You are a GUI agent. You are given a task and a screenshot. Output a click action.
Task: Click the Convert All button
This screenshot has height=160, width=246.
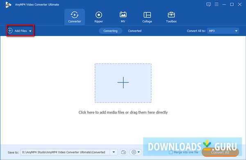(220, 152)
